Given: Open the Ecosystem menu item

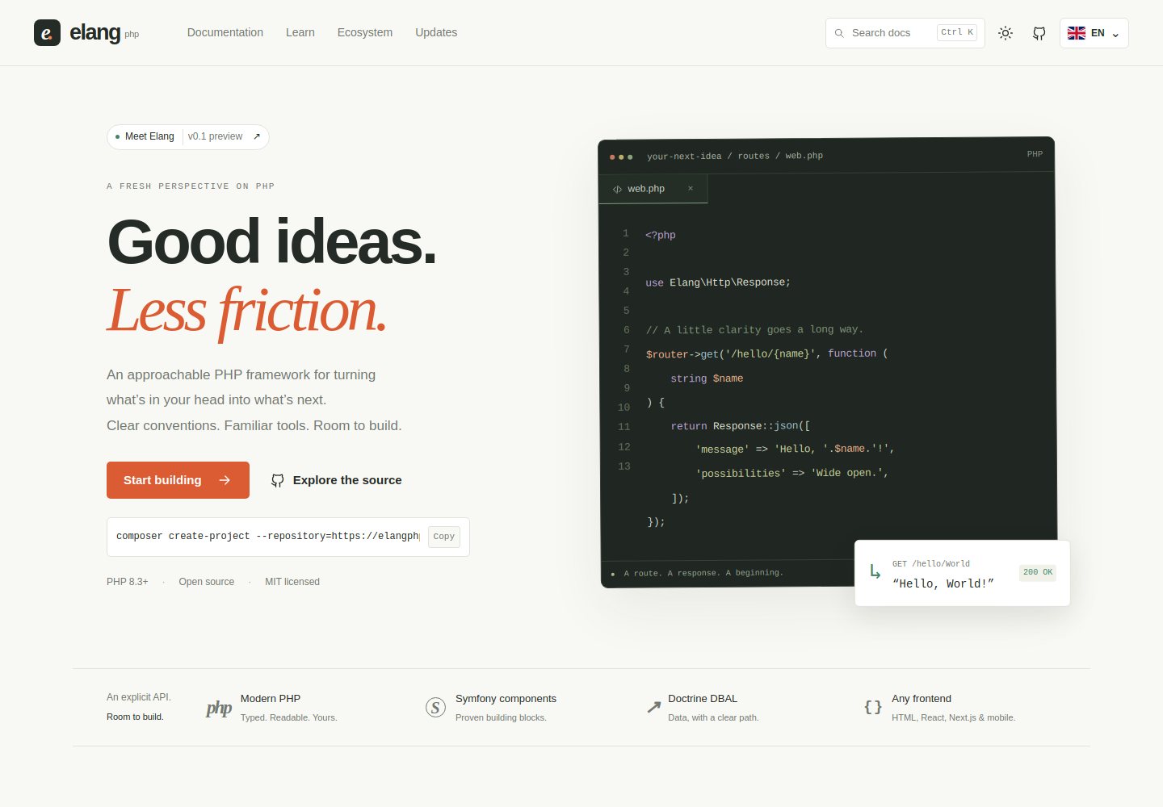Looking at the screenshot, I should coord(365,32).
